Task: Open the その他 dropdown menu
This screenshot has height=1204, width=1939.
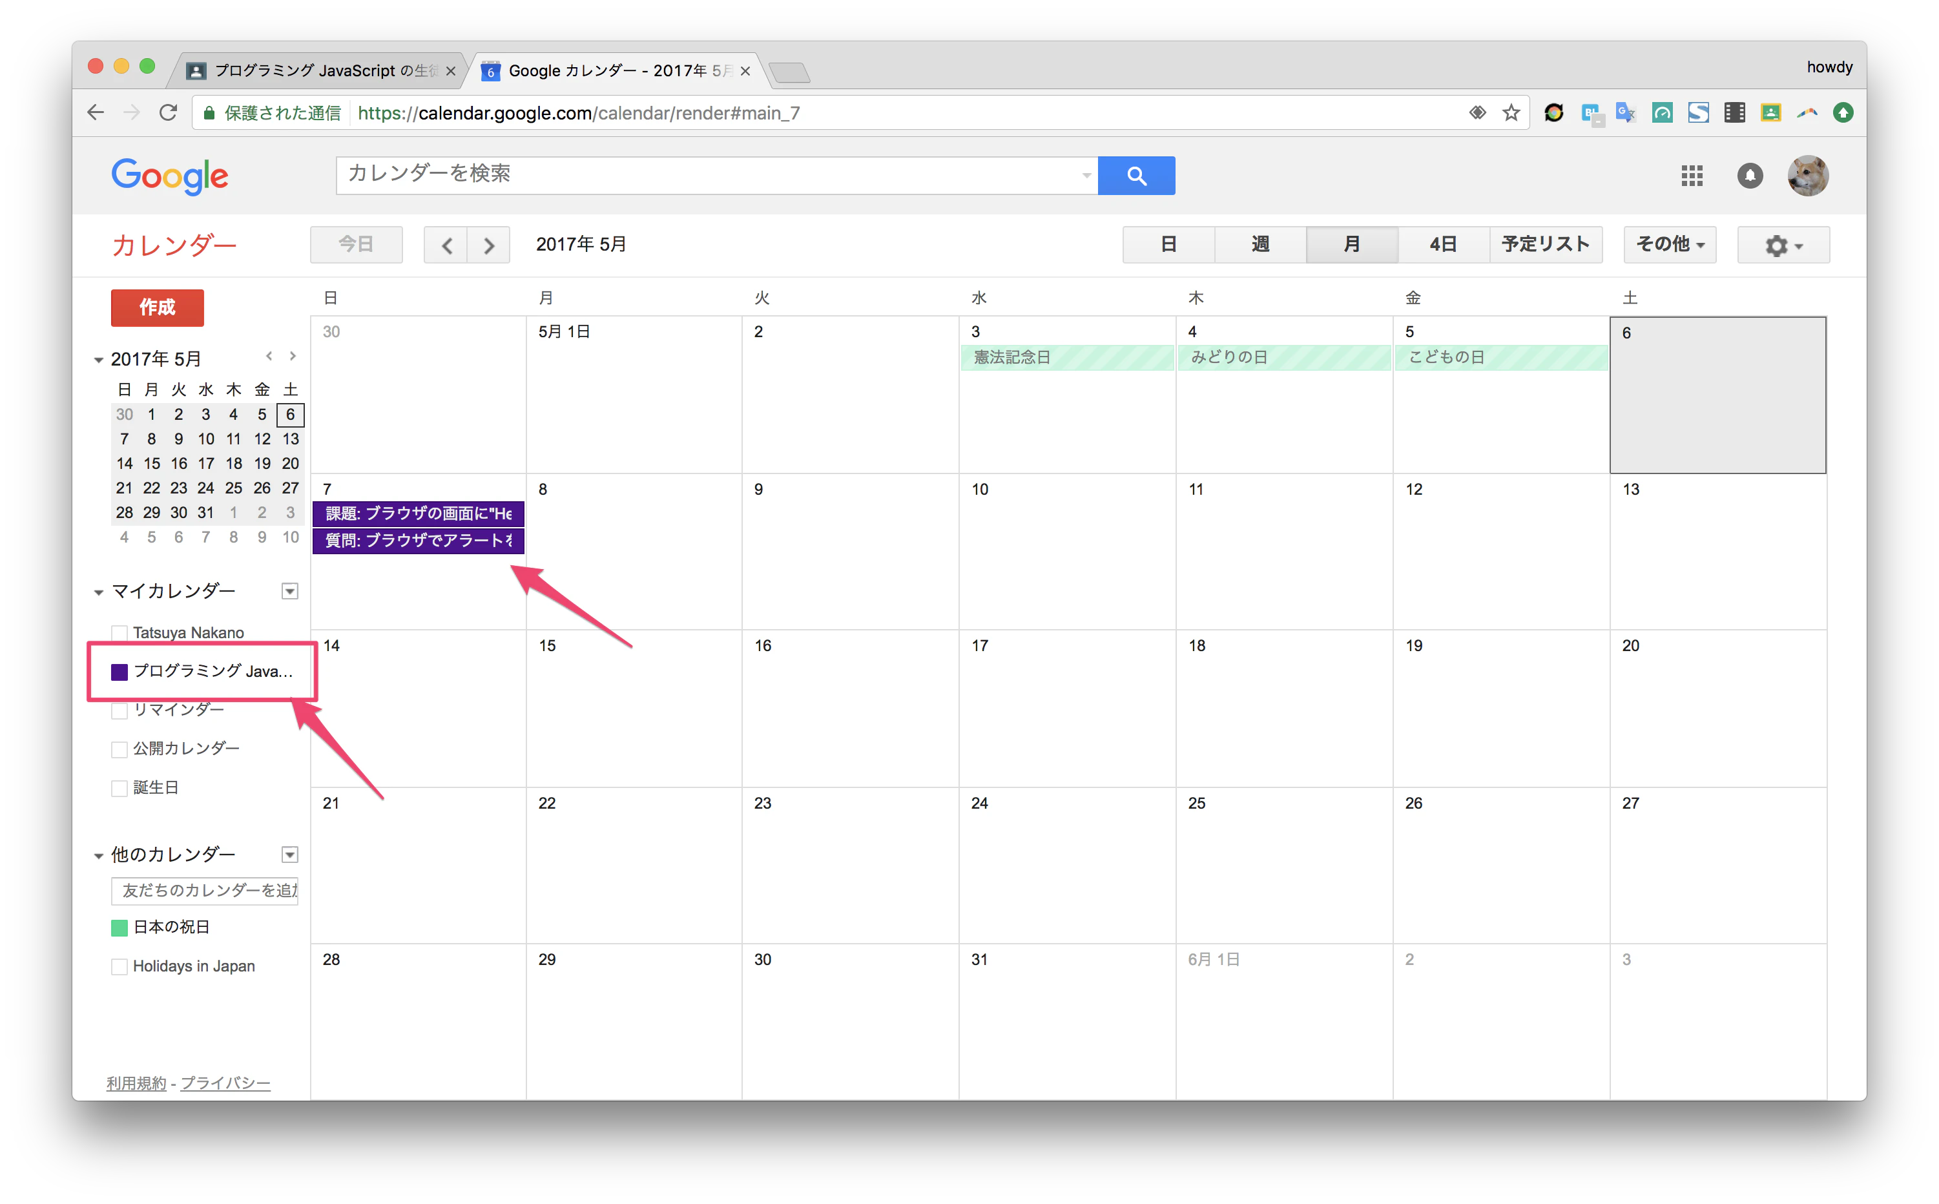Action: pyautogui.click(x=1669, y=244)
